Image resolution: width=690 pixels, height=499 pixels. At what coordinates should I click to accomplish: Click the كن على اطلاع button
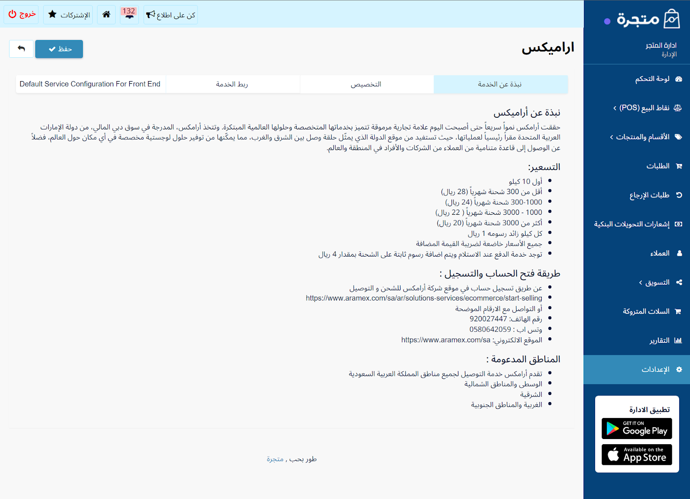pos(171,15)
